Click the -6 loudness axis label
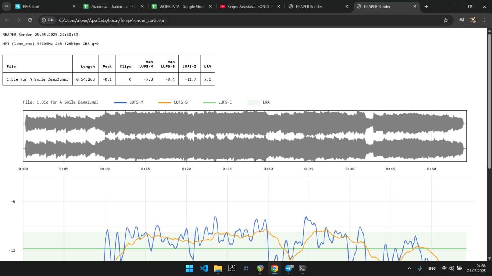The image size is (492, 276). [13, 202]
